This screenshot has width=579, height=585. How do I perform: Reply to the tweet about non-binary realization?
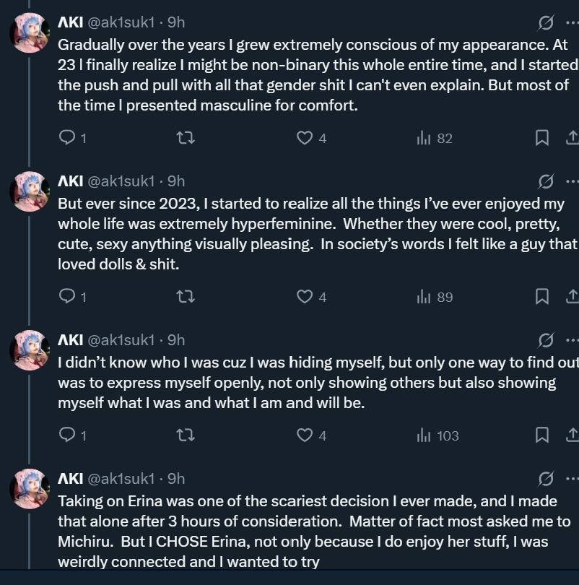(67, 137)
